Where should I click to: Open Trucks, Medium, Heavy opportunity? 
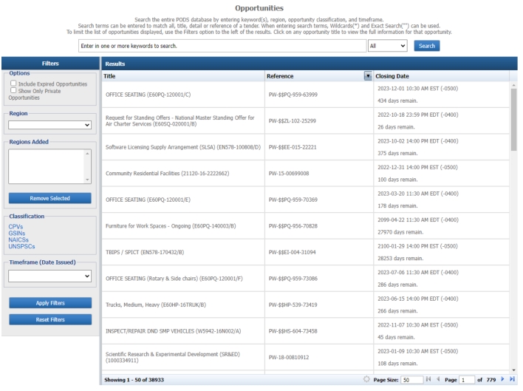coord(156,305)
